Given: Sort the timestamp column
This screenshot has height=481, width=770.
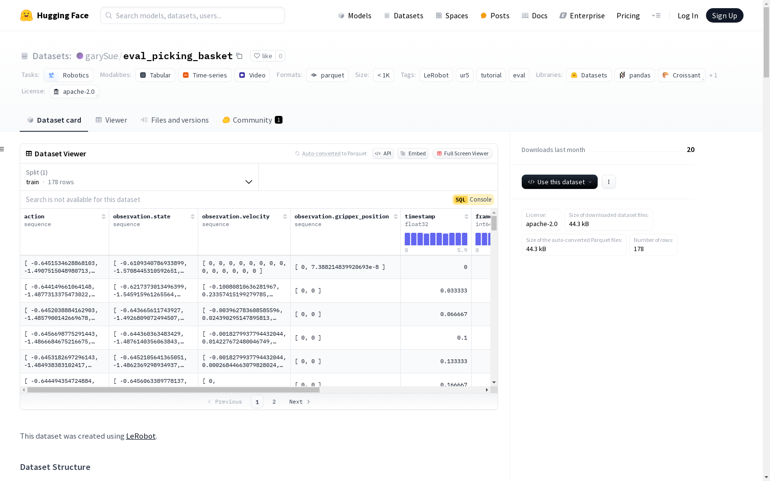Looking at the screenshot, I should pos(466,216).
